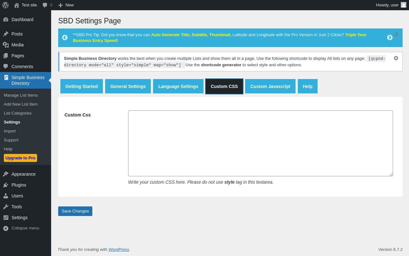Click the Users person icon
The height and width of the screenshot is (256, 409).
(6, 196)
